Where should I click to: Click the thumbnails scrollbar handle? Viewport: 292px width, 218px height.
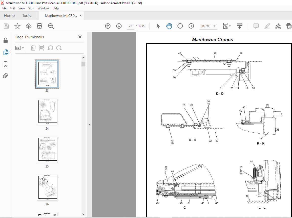(83, 64)
